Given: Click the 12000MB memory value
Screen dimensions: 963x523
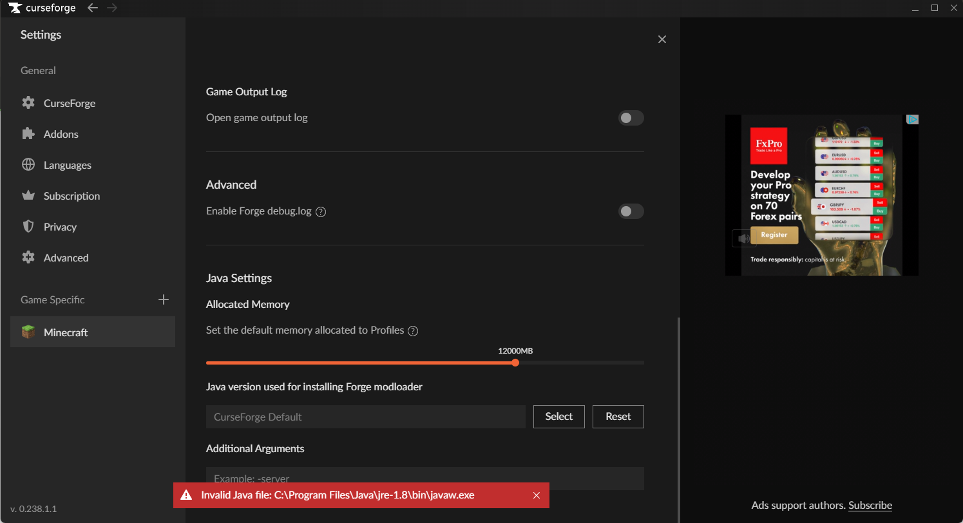Looking at the screenshot, I should [x=515, y=351].
